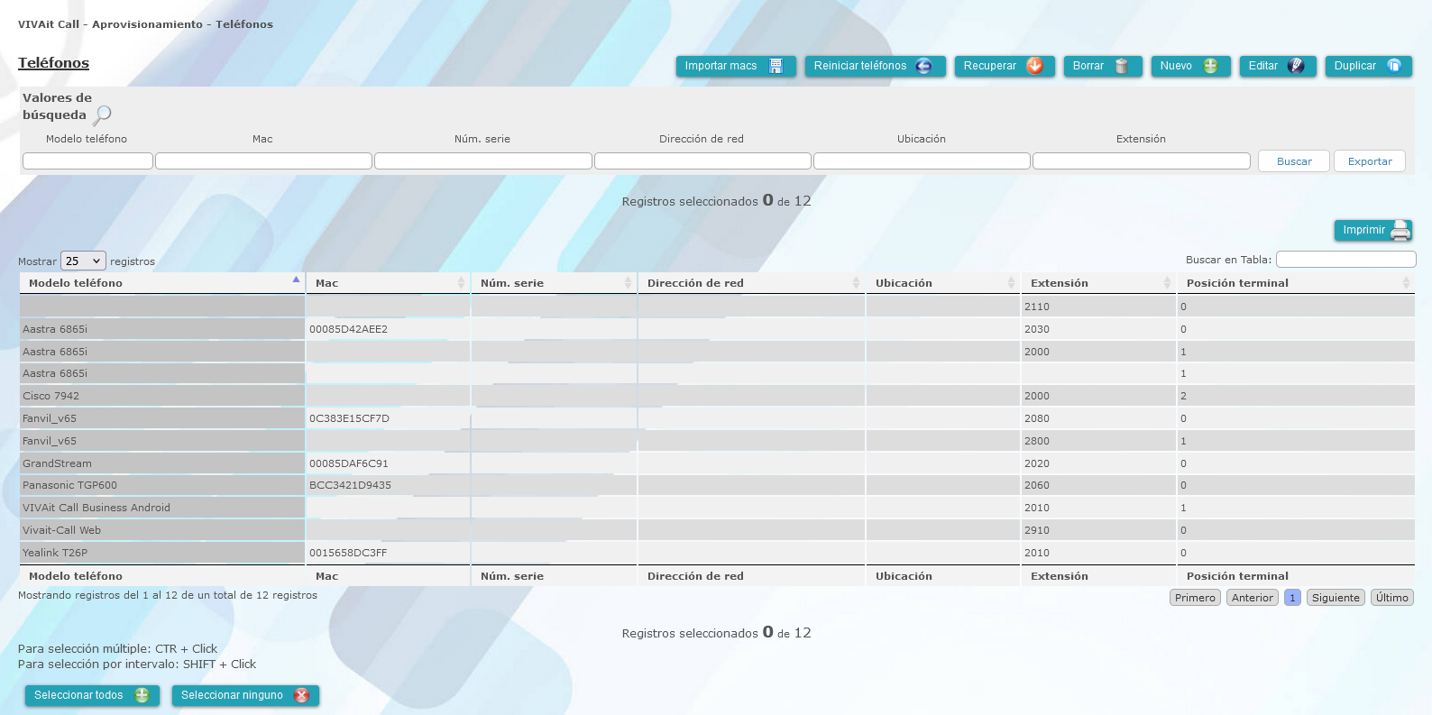This screenshot has height=715, width=1432.
Task: Open the Mostrar registros count dropdown
Action: click(83, 261)
